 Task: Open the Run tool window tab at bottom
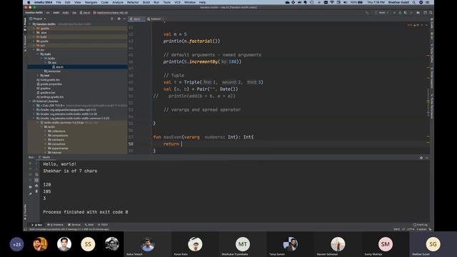(x=37, y=225)
